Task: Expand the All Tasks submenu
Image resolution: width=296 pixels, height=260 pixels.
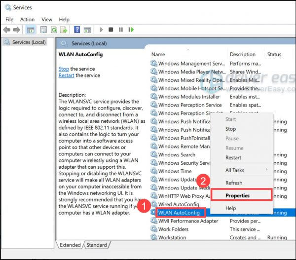Action: pos(235,170)
